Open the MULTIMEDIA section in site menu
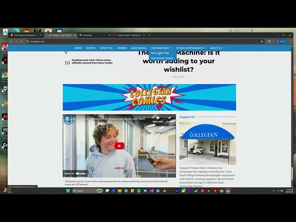The width and height of the screenshot is (296, 222). click(x=139, y=48)
